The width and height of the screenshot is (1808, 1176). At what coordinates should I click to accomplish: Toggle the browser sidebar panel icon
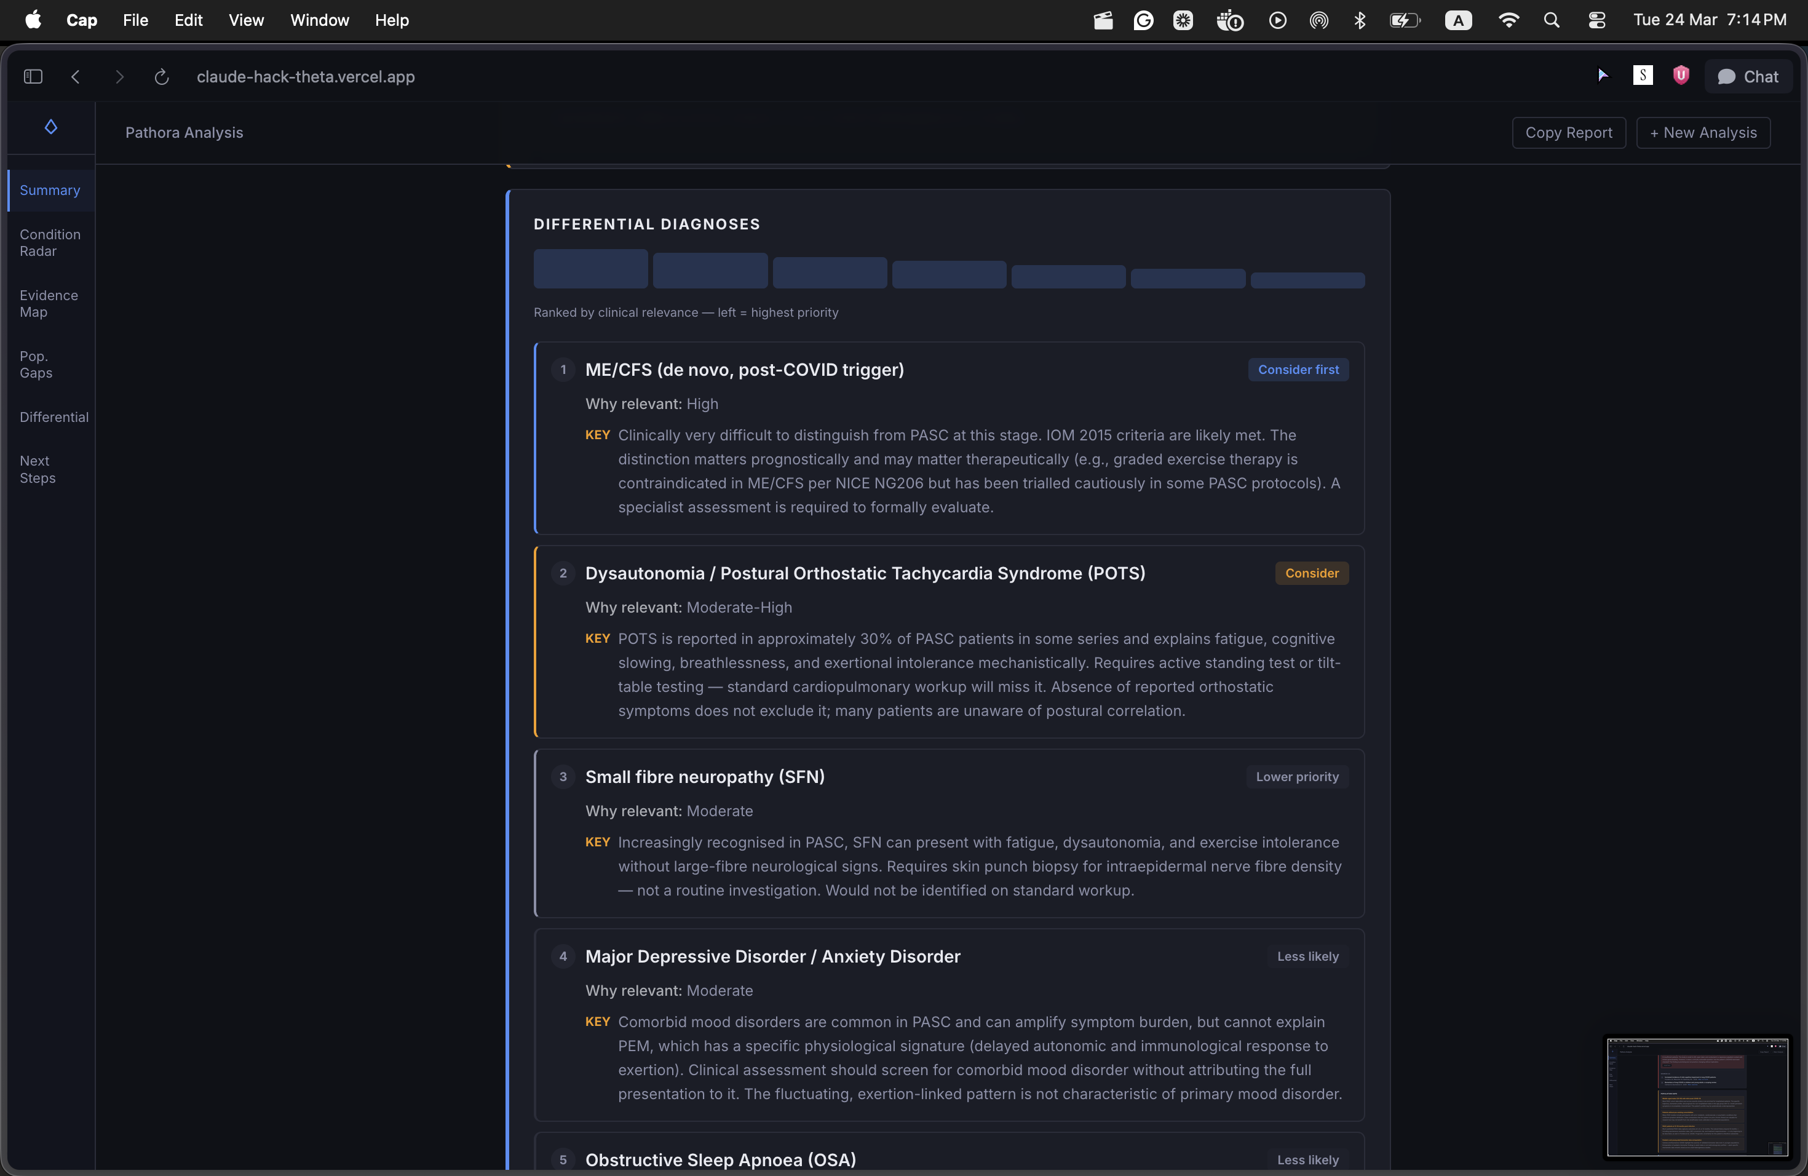pyautogui.click(x=33, y=77)
